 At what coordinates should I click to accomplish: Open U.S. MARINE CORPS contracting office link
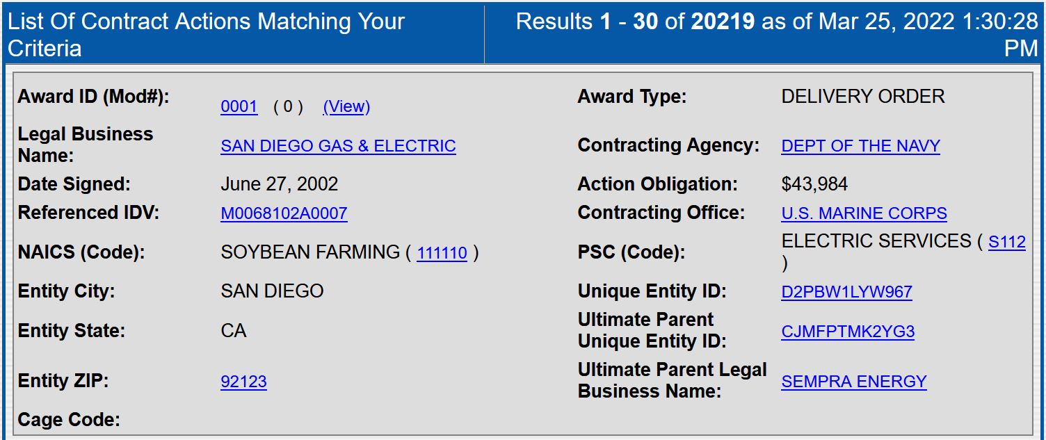864,213
